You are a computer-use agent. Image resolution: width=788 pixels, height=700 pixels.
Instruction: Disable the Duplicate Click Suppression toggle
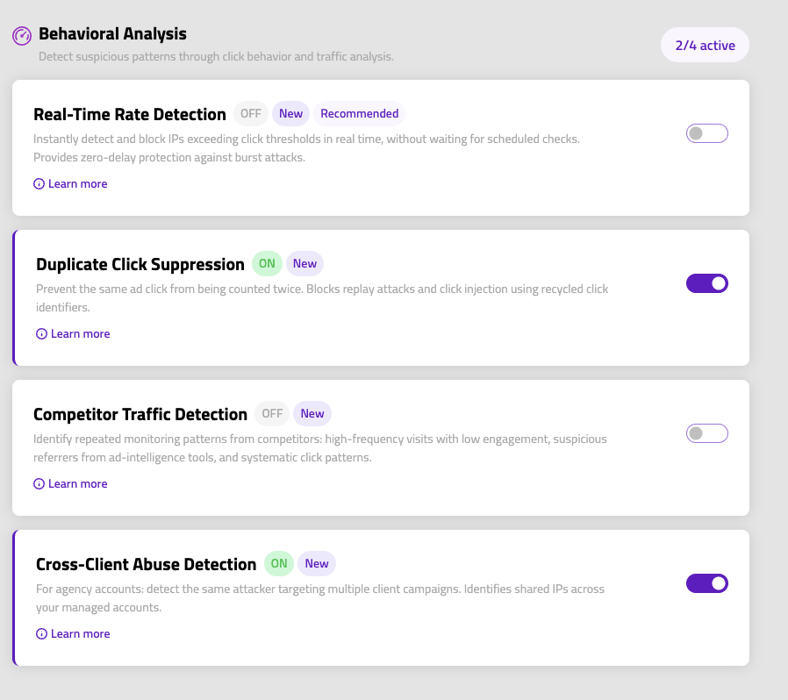[x=706, y=282]
